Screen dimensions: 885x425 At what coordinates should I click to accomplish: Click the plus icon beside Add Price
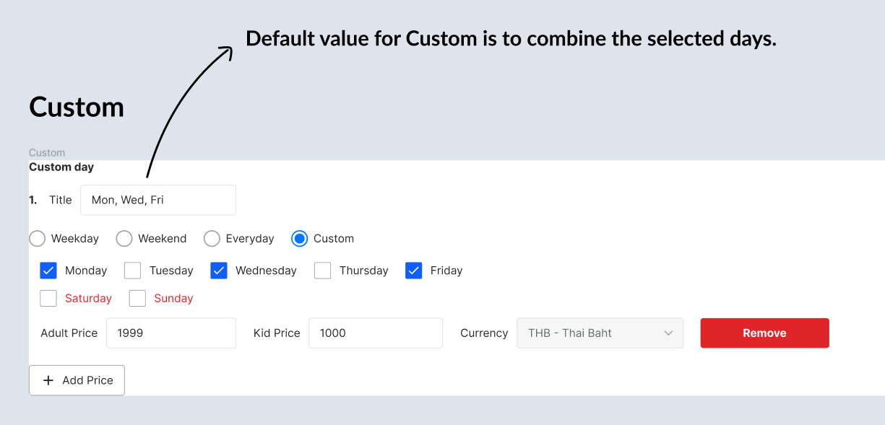48,380
